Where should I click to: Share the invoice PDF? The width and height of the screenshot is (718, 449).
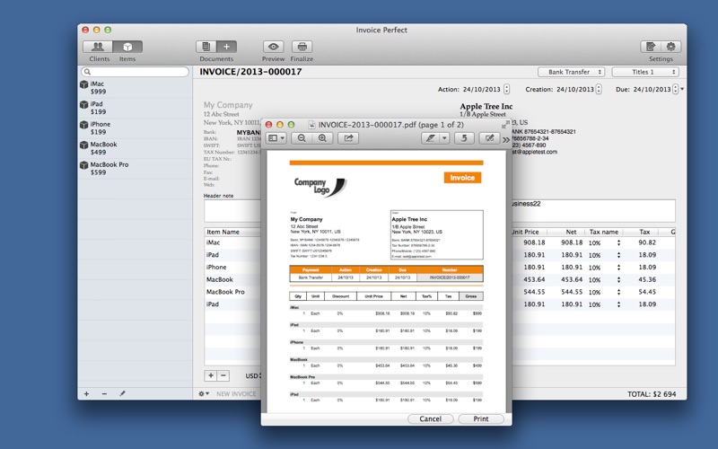[x=348, y=138]
